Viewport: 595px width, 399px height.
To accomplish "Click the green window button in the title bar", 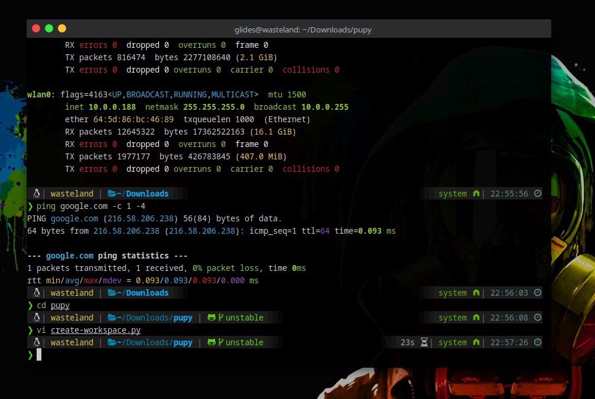I will point(49,28).
